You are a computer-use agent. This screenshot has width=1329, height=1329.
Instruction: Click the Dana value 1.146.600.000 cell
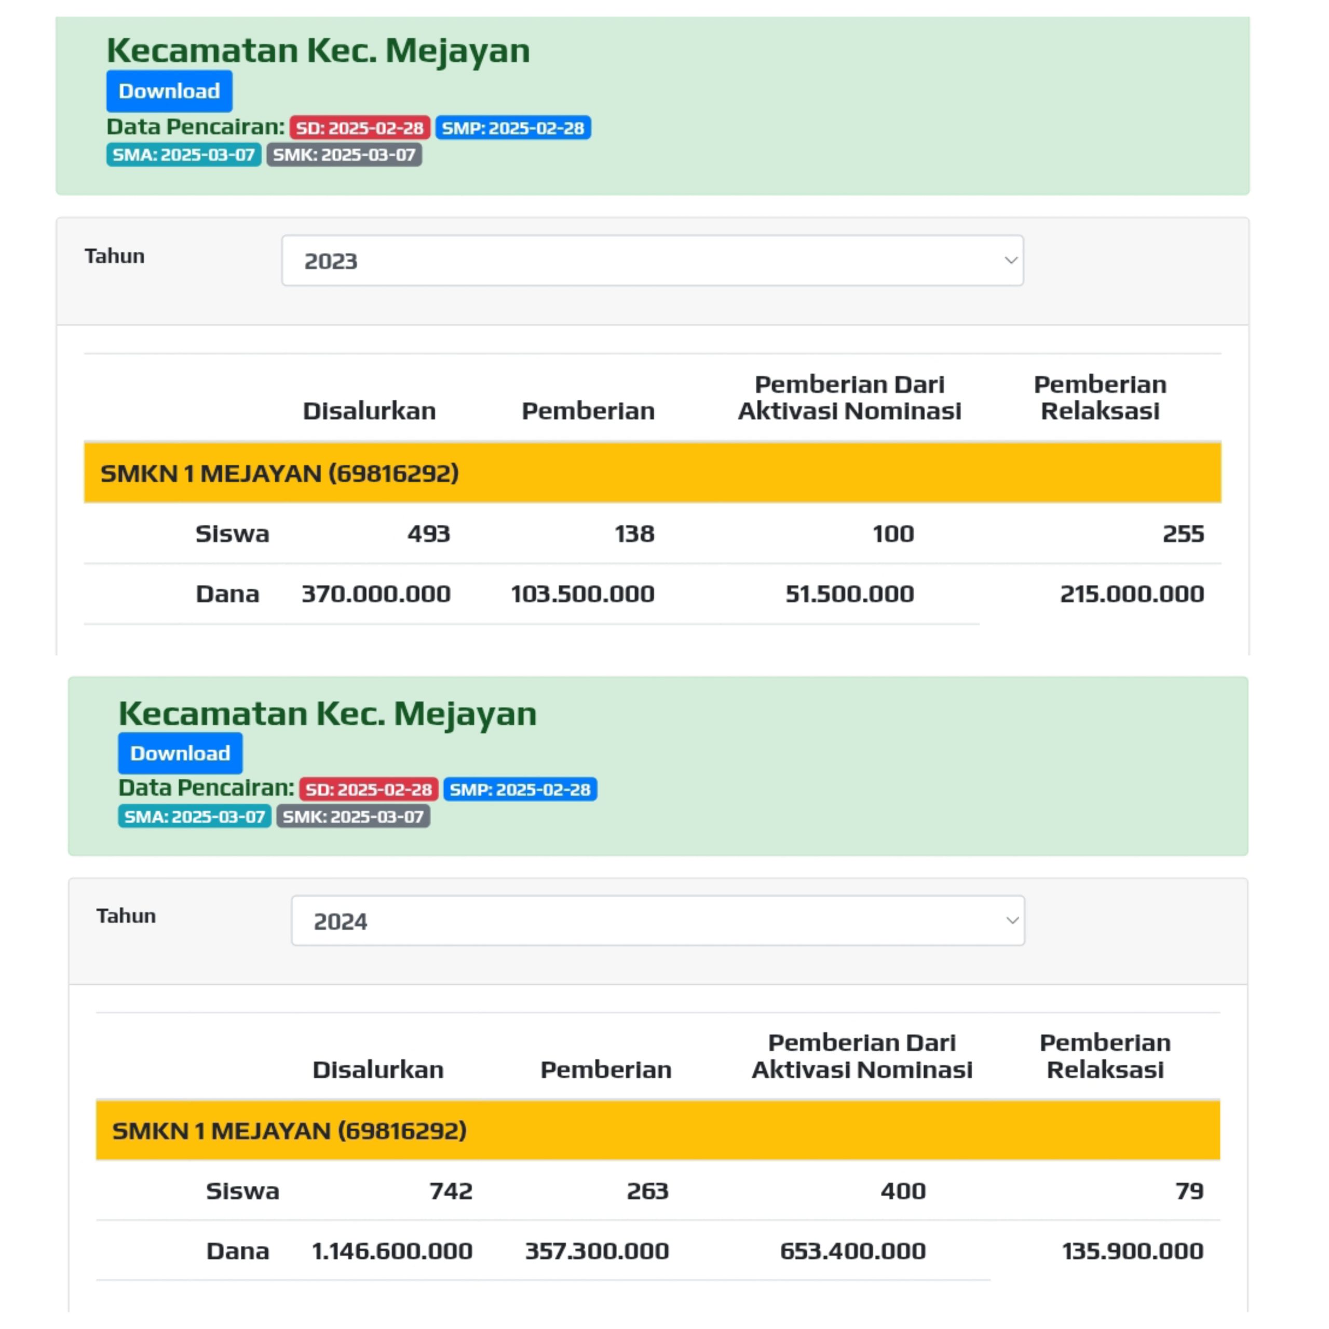[x=392, y=1251]
